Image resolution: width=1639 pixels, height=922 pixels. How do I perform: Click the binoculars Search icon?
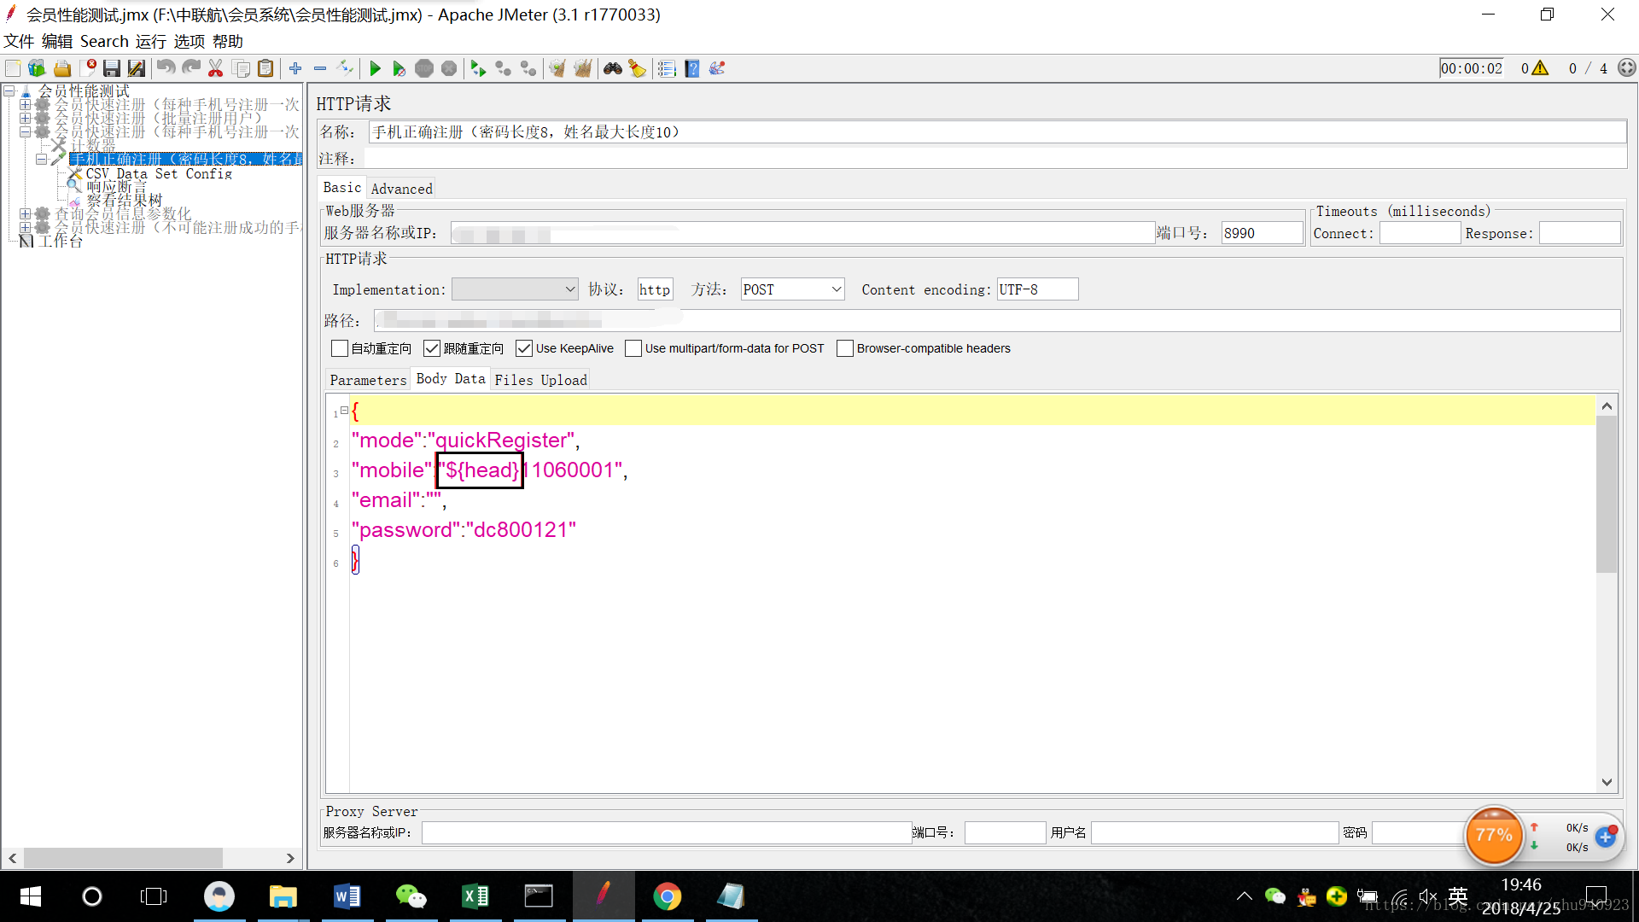612,68
